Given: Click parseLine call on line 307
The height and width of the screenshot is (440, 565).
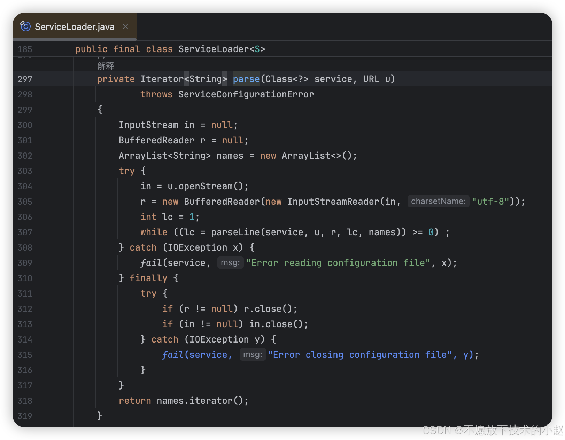Looking at the screenshot, I should point(235,232).
